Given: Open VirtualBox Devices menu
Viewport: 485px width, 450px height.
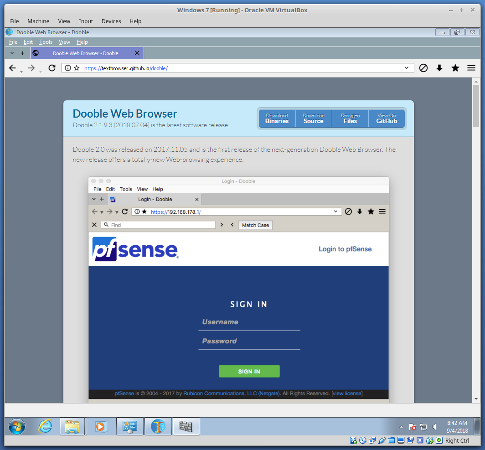Looking at the screenshot, I should tap(111, 21).
